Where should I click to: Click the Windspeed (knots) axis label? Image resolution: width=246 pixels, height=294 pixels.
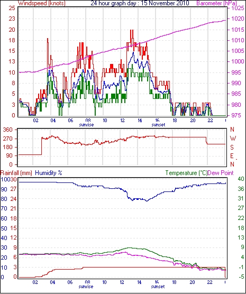(42, 3)
